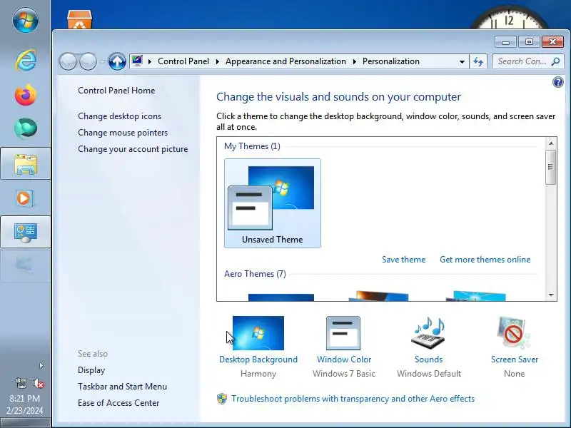
Task: Open the address bar history dropdown
Action: pos(462,61)
